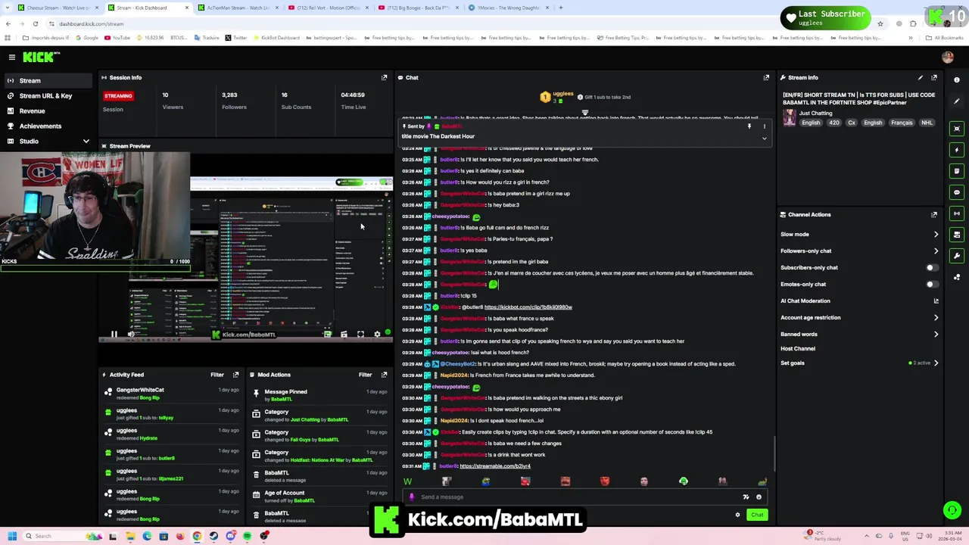The image size is (969, 545).
Task: Toggle Subscribers-only chat switch
Action: tap(932, 267)
